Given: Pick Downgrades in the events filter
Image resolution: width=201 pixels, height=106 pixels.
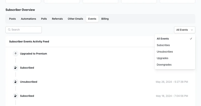Looking at the screenshot, I should [164, 65].
